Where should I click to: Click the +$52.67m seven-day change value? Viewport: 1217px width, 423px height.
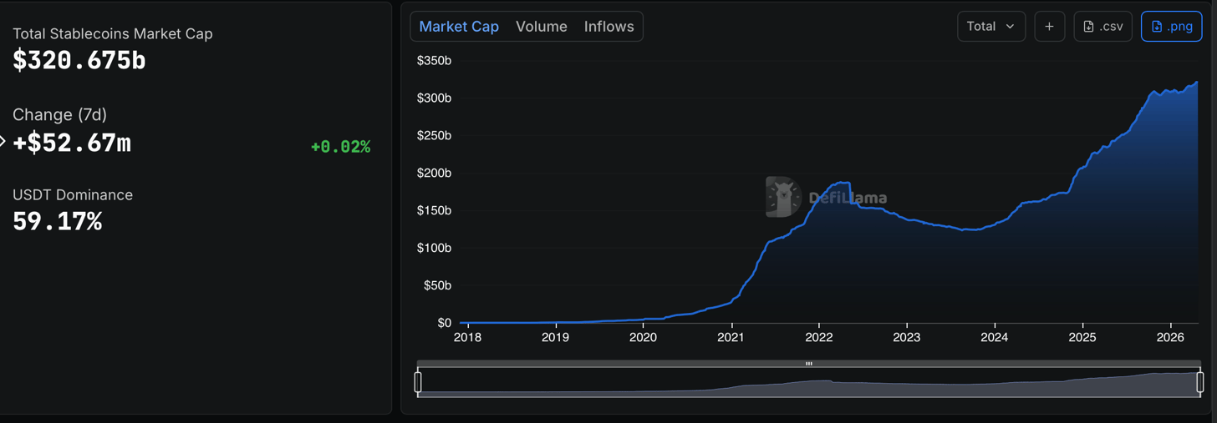[x=72, y=143]
